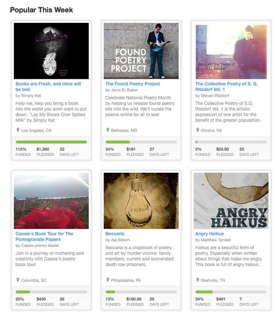Click author name 'by Cassie premo steele'
The image size is (279, 317).
tap(37, 245)
